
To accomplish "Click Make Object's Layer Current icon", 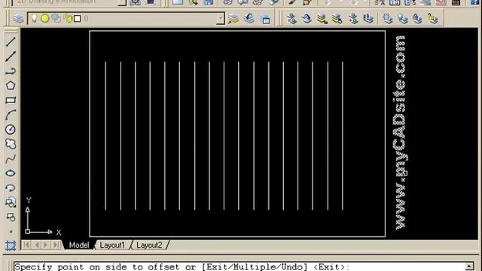I will point(234,18).
